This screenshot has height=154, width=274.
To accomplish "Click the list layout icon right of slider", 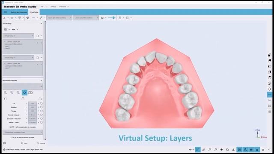I will coord(120,18).
